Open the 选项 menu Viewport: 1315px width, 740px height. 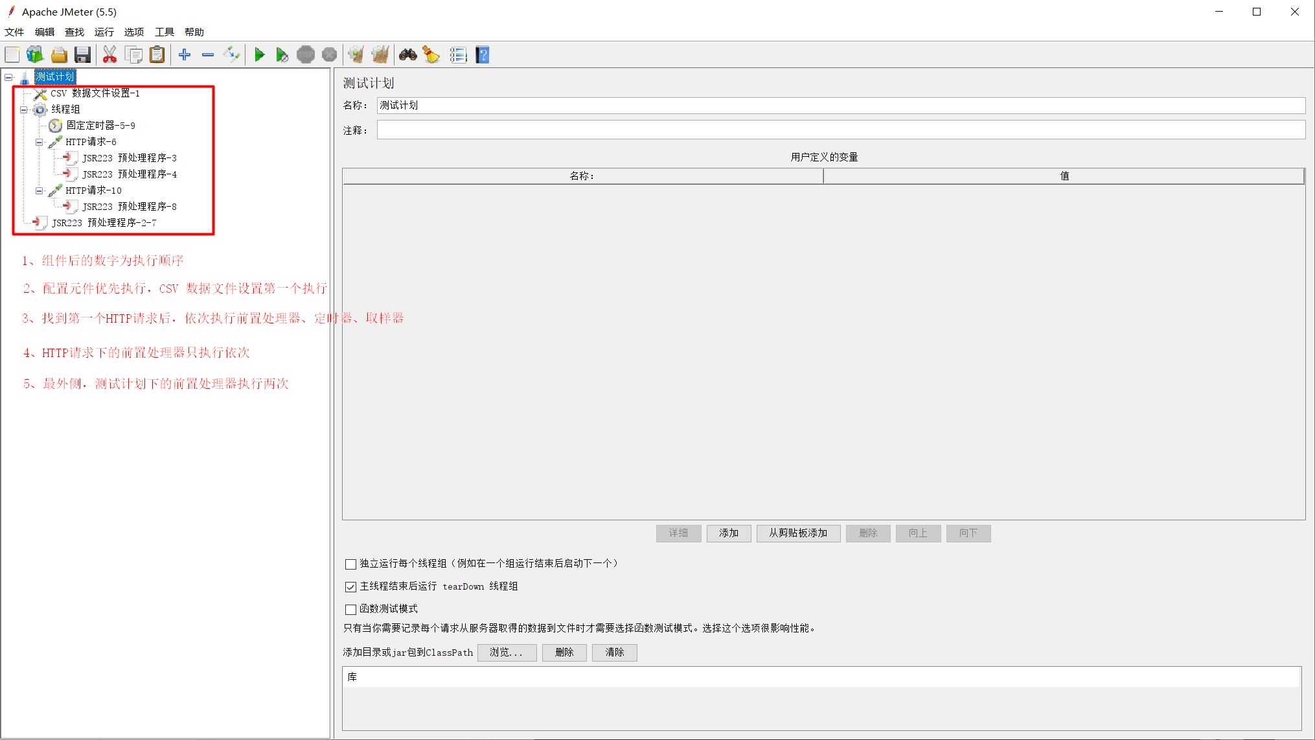point(134,32)
